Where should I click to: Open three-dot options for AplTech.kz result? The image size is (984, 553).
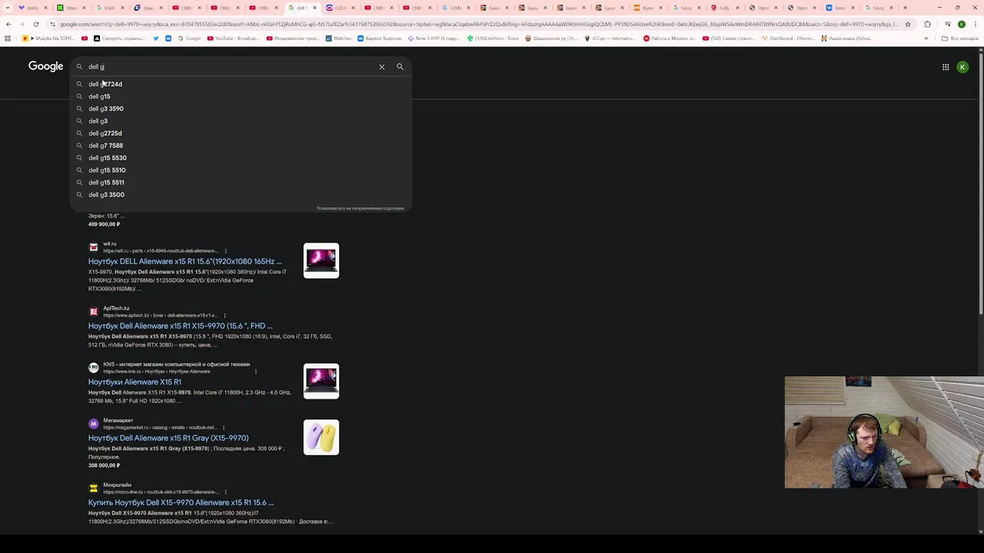pos(224,315)
